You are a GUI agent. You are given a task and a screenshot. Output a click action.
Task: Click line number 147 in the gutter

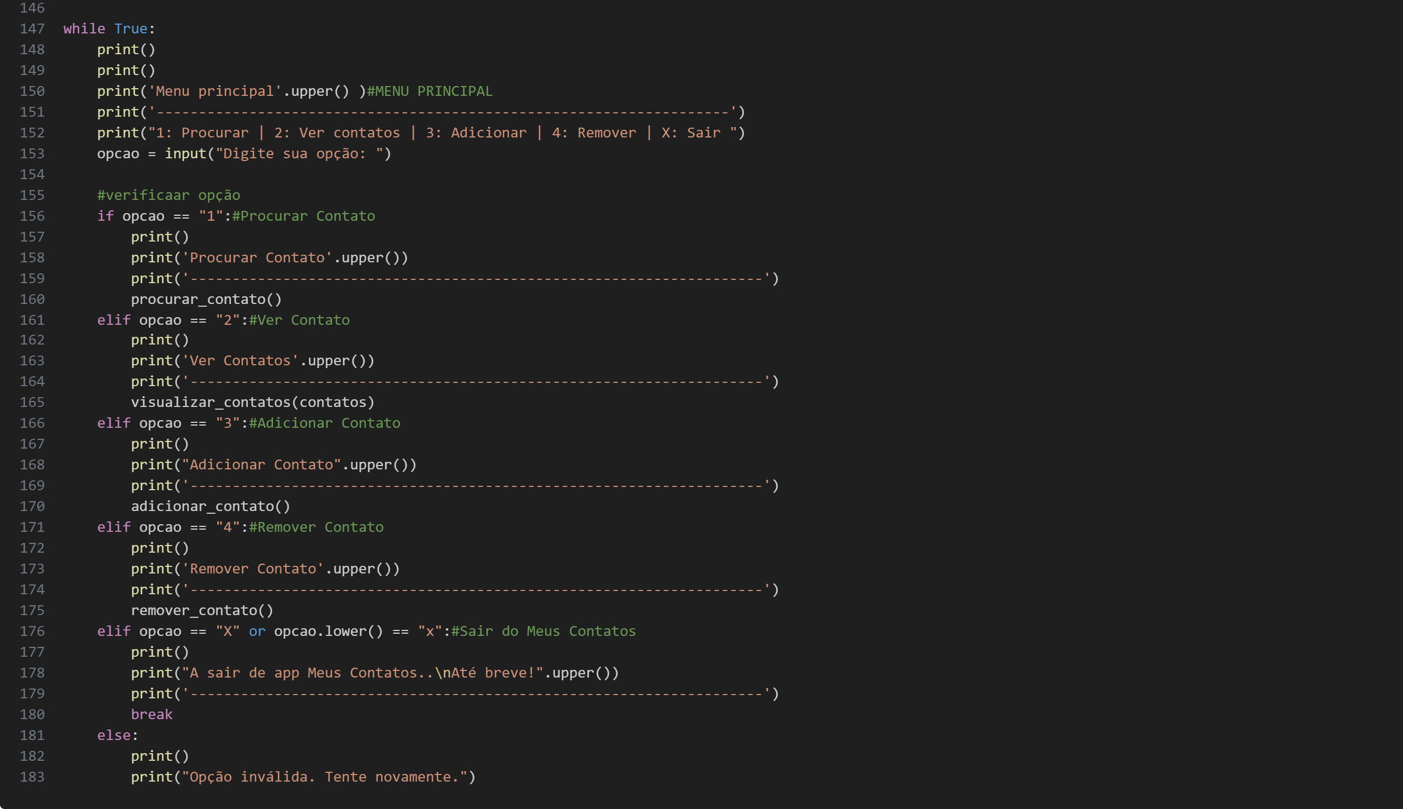point(32,28)
